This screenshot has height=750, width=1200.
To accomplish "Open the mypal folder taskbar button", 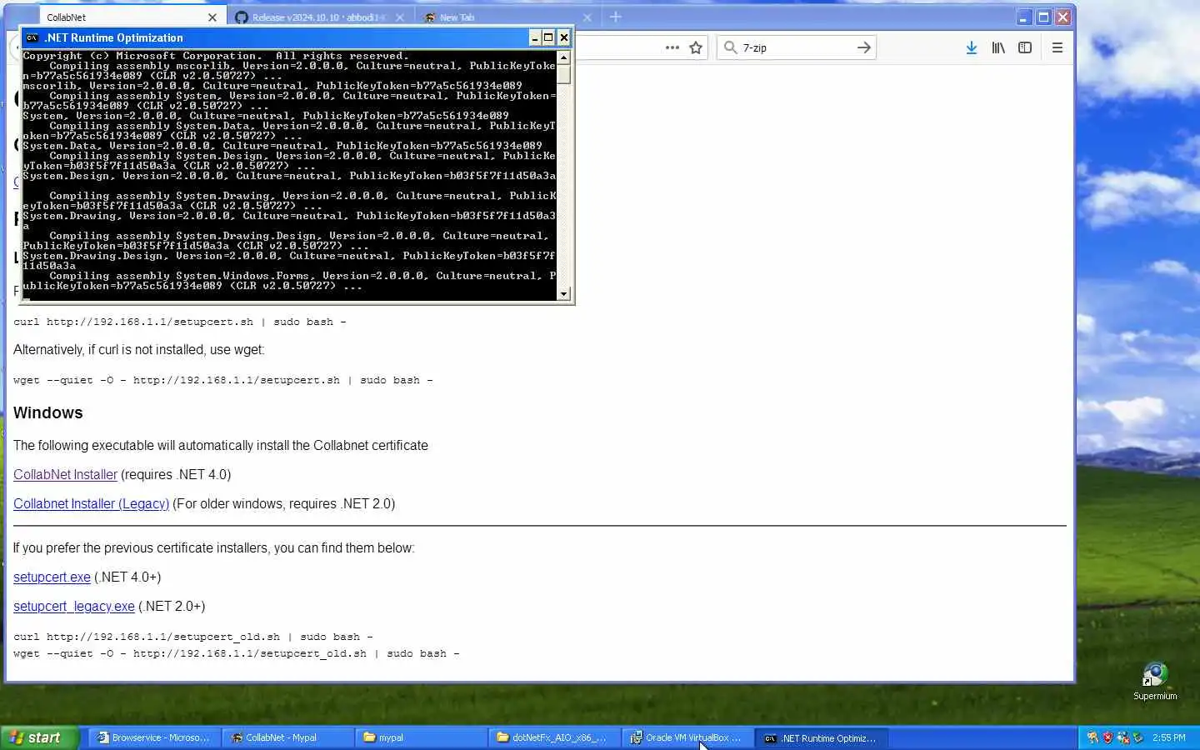I will [x=421, y=737].
